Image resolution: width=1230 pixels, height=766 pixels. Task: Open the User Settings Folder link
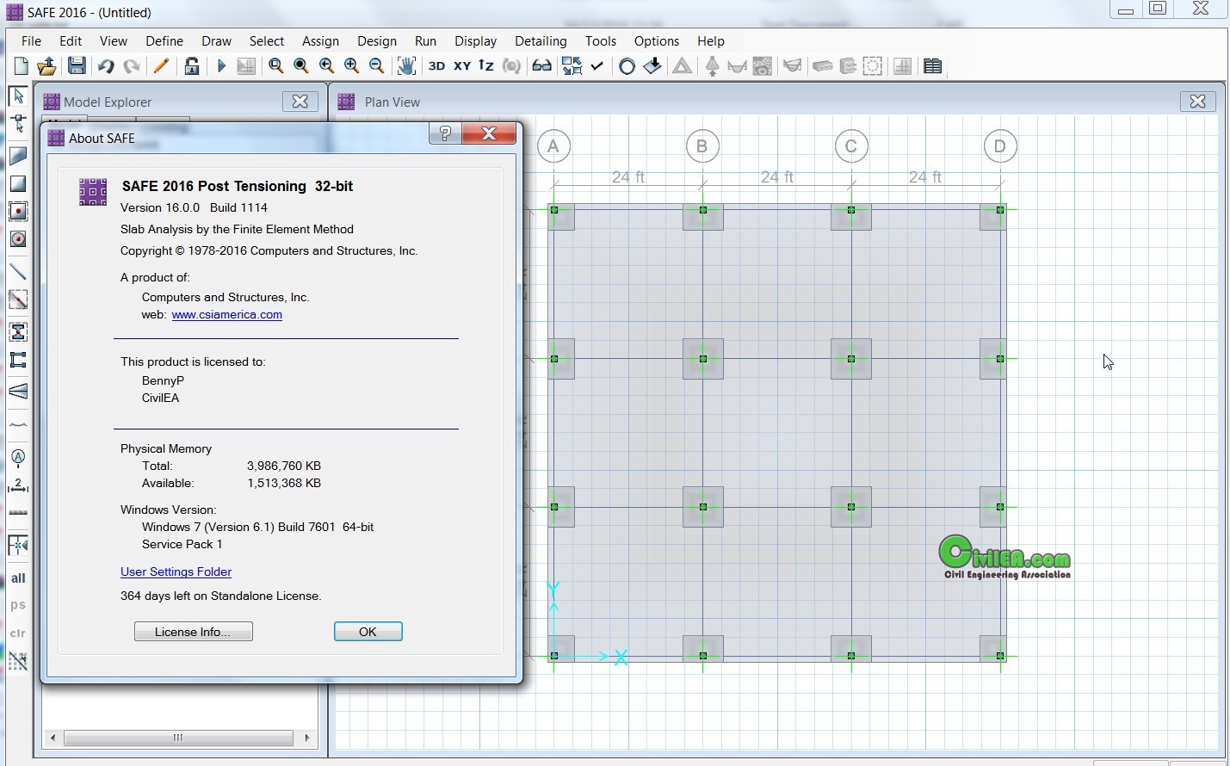tap(176, 571)
